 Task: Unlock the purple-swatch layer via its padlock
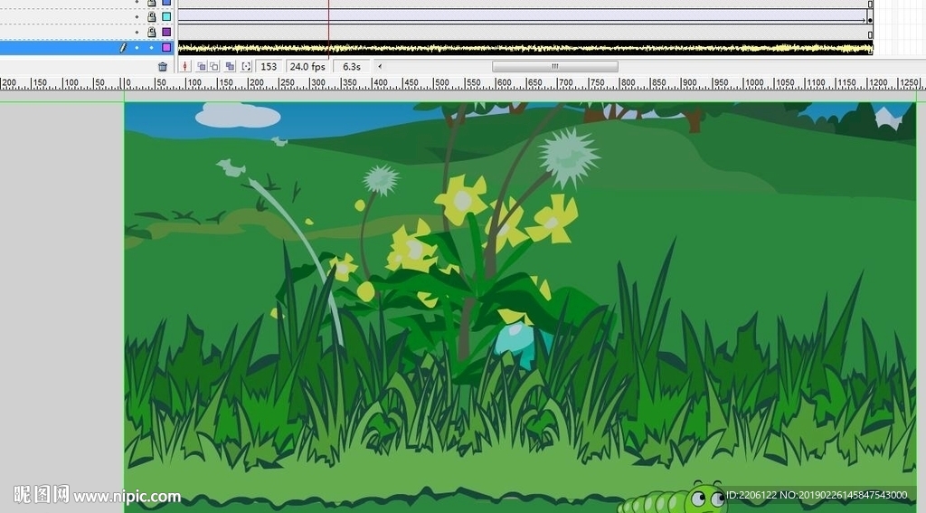click(x=151, y=33)
